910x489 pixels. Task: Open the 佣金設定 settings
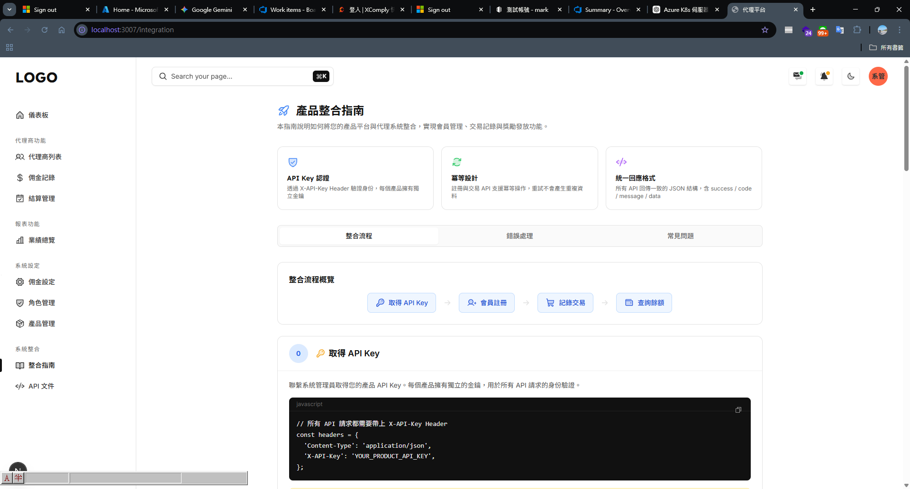tap(41, 282)
